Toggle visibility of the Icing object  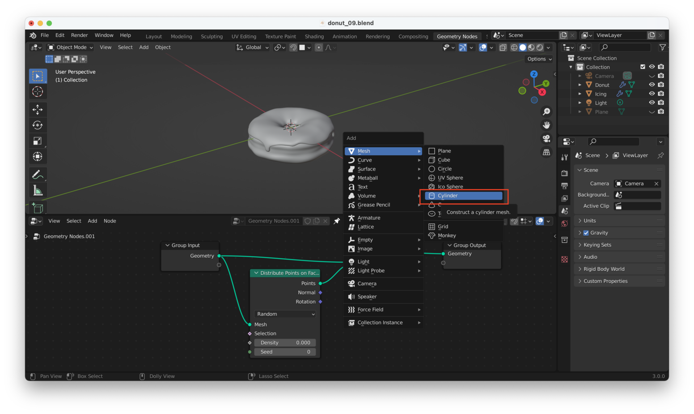[x=652, y=94]
